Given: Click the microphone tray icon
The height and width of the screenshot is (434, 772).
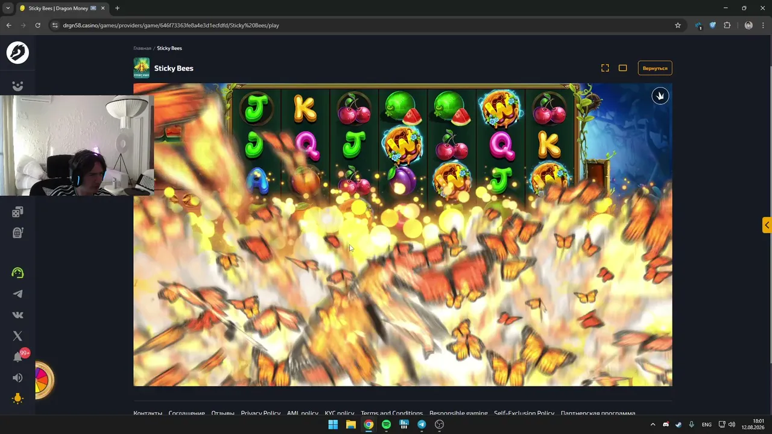Looking at the screenshot, I should click(x=691, y=424).
